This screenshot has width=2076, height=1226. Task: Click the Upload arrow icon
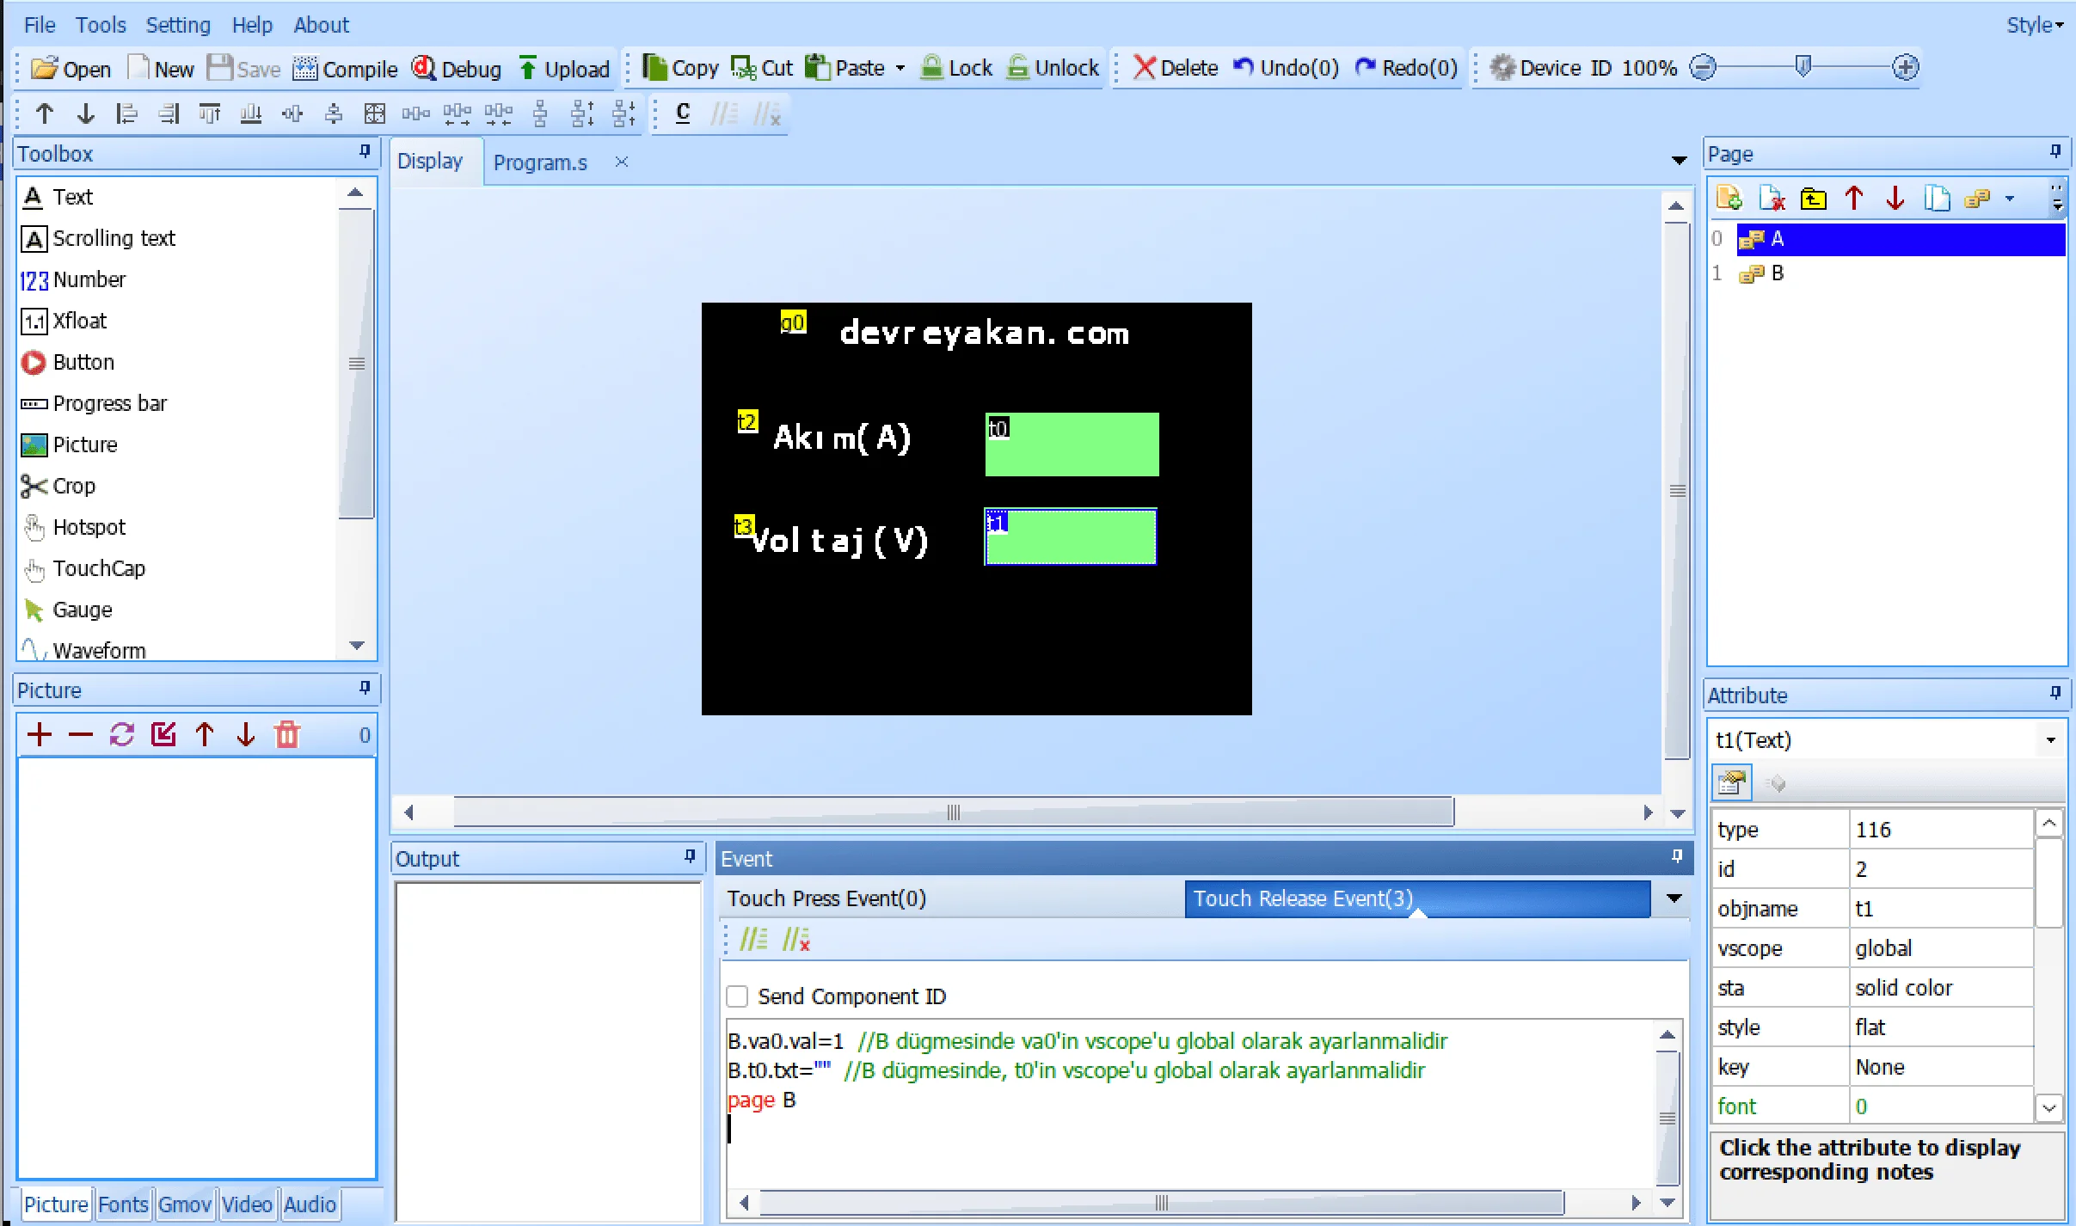pyautogui.click(x=528, y=68)
